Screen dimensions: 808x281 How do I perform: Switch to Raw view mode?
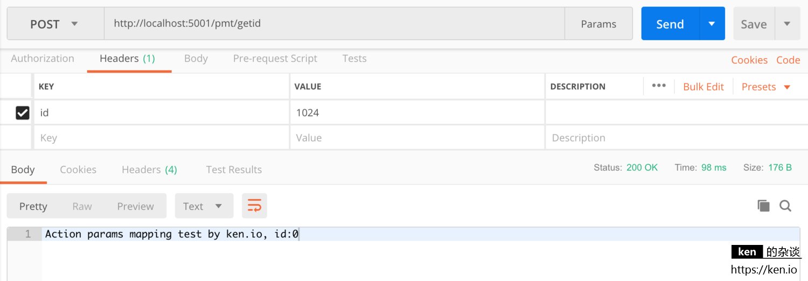(x=82, y=206)
